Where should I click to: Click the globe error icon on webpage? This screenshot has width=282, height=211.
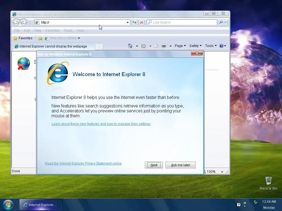tap(24, 63)
